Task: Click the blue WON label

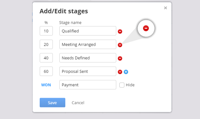Action: coord(46,85)
